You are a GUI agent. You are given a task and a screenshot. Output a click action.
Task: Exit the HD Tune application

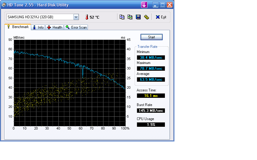161,17
